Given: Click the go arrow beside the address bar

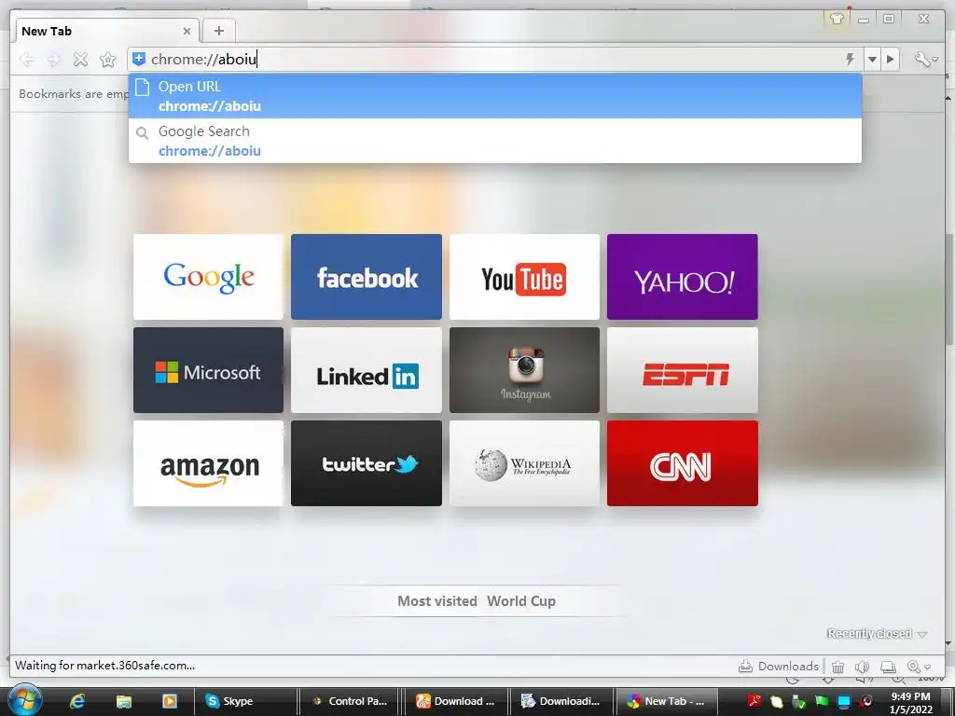Looking at the screenshot, I should (891, 59).
